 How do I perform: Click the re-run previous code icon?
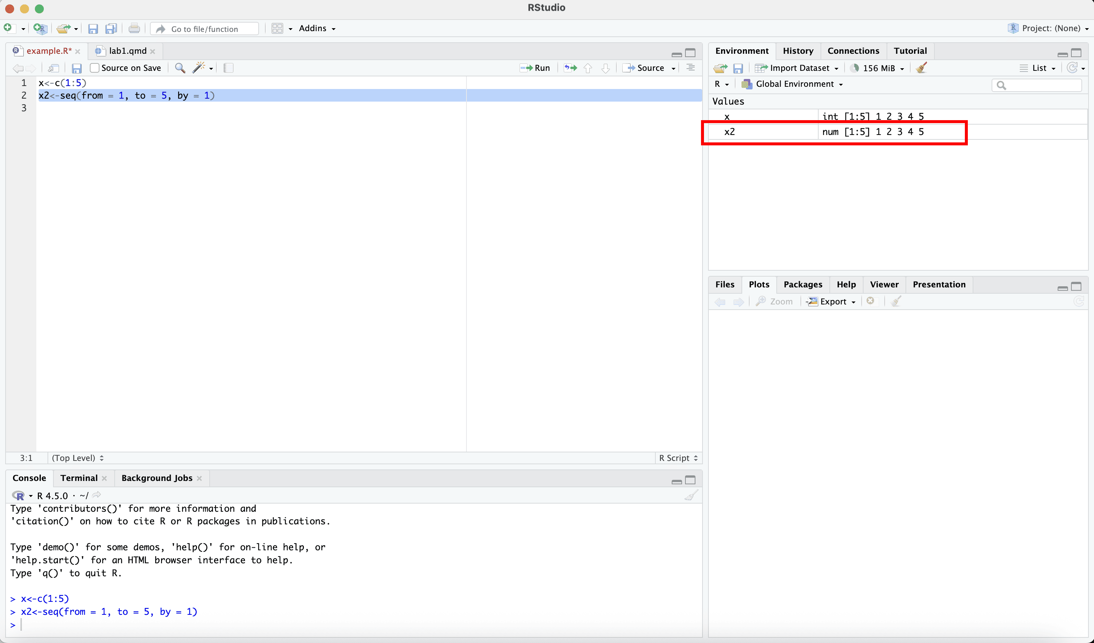(570, 68)
